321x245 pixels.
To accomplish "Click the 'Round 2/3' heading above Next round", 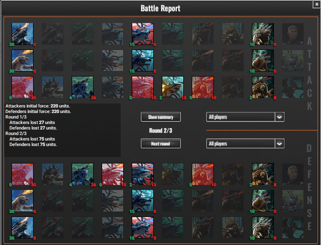I will [x=161, y=130].
